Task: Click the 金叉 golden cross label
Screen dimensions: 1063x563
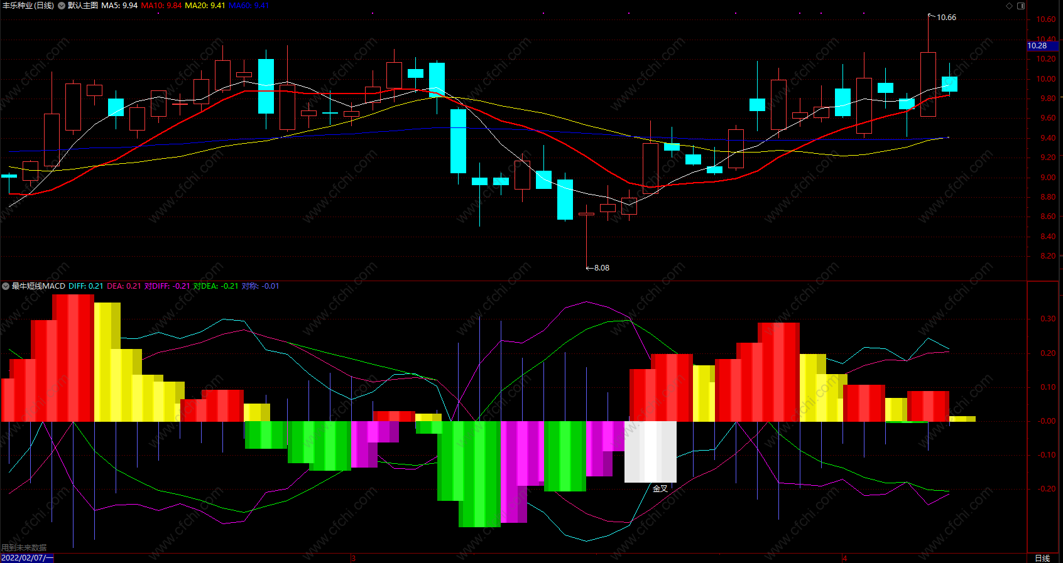Action: (x=660, y=488)
